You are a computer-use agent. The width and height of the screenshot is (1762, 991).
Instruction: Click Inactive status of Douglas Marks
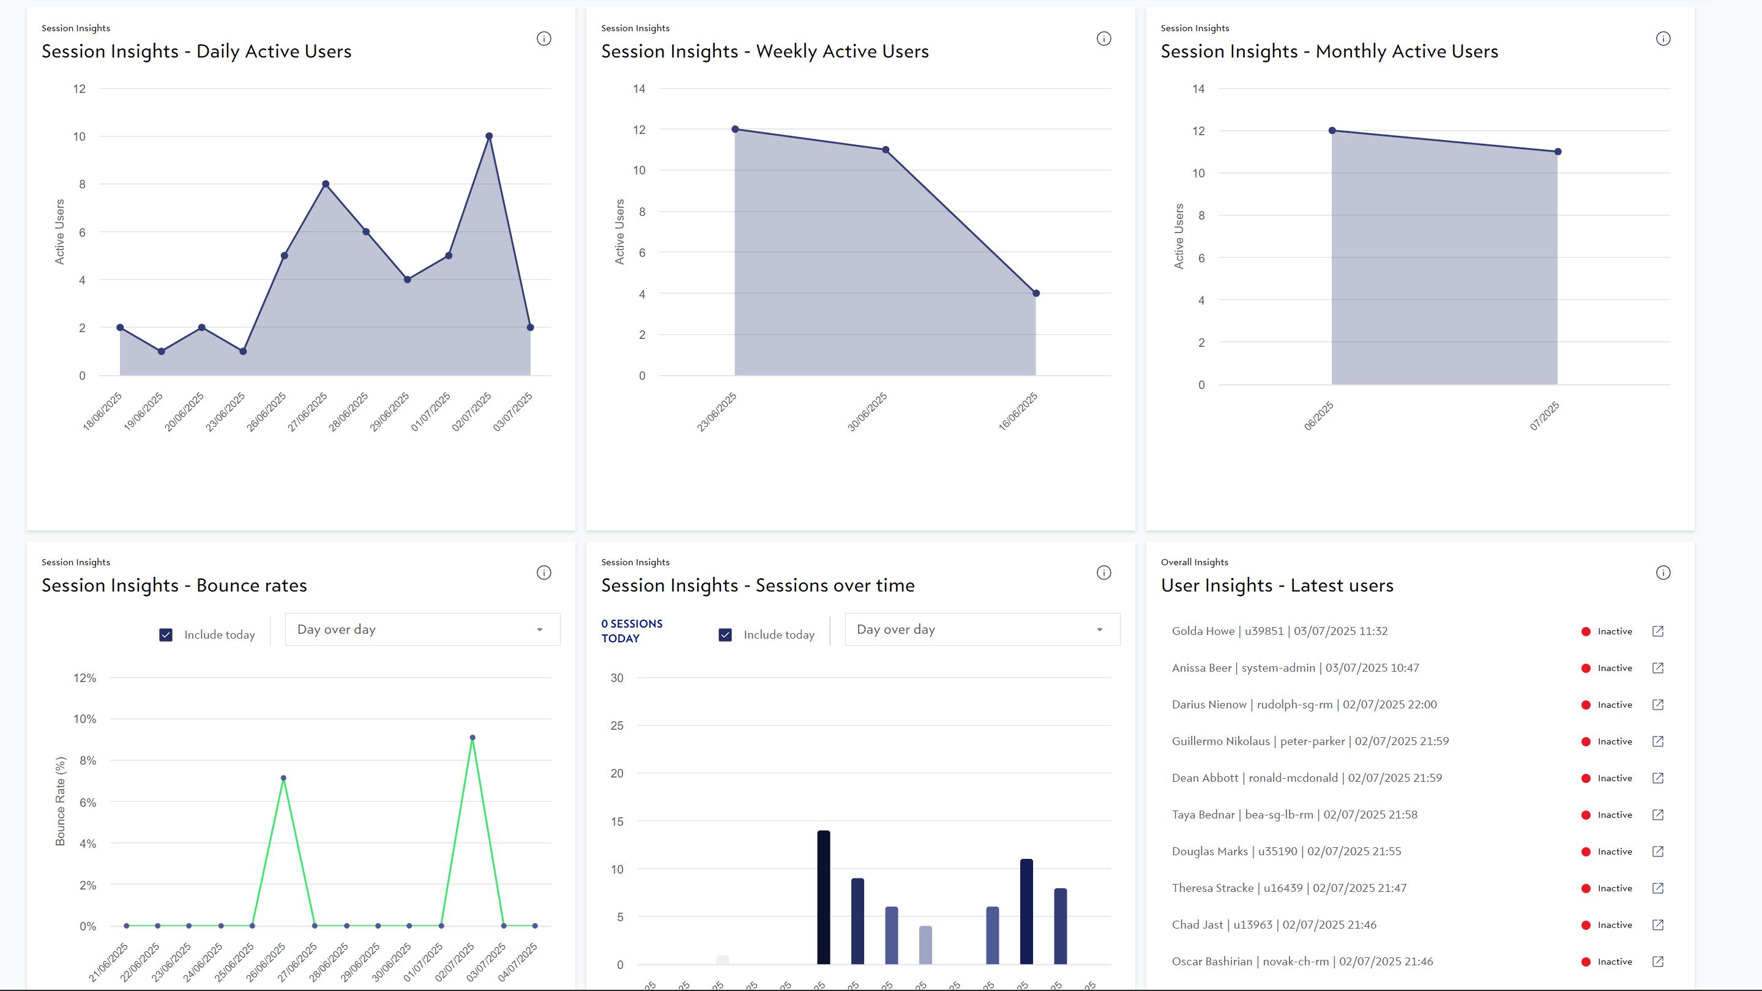1607,852
